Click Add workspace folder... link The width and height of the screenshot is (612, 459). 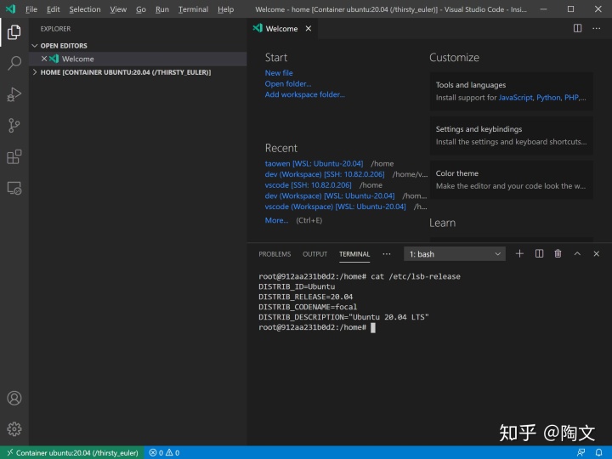[305, 94]
